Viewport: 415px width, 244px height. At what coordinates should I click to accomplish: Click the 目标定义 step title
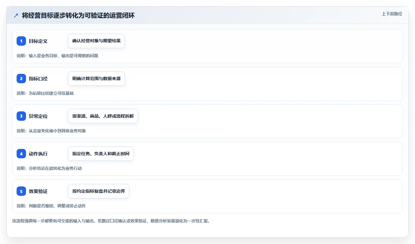pyautogui.click(x=38, y=41)
